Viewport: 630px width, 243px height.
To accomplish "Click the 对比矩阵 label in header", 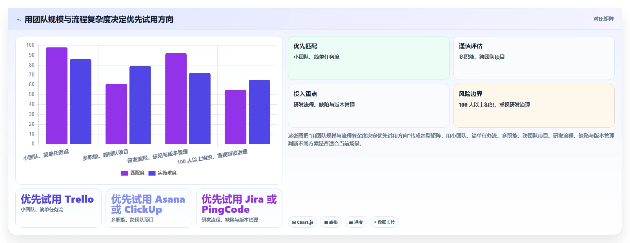I will click(x=603, y=19).
